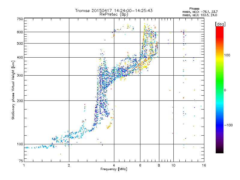Click the plot title 'Tromsø 20150417 14:24:00-14:25:43'
The image size is (240, 180).
click(x=114, y=10)
